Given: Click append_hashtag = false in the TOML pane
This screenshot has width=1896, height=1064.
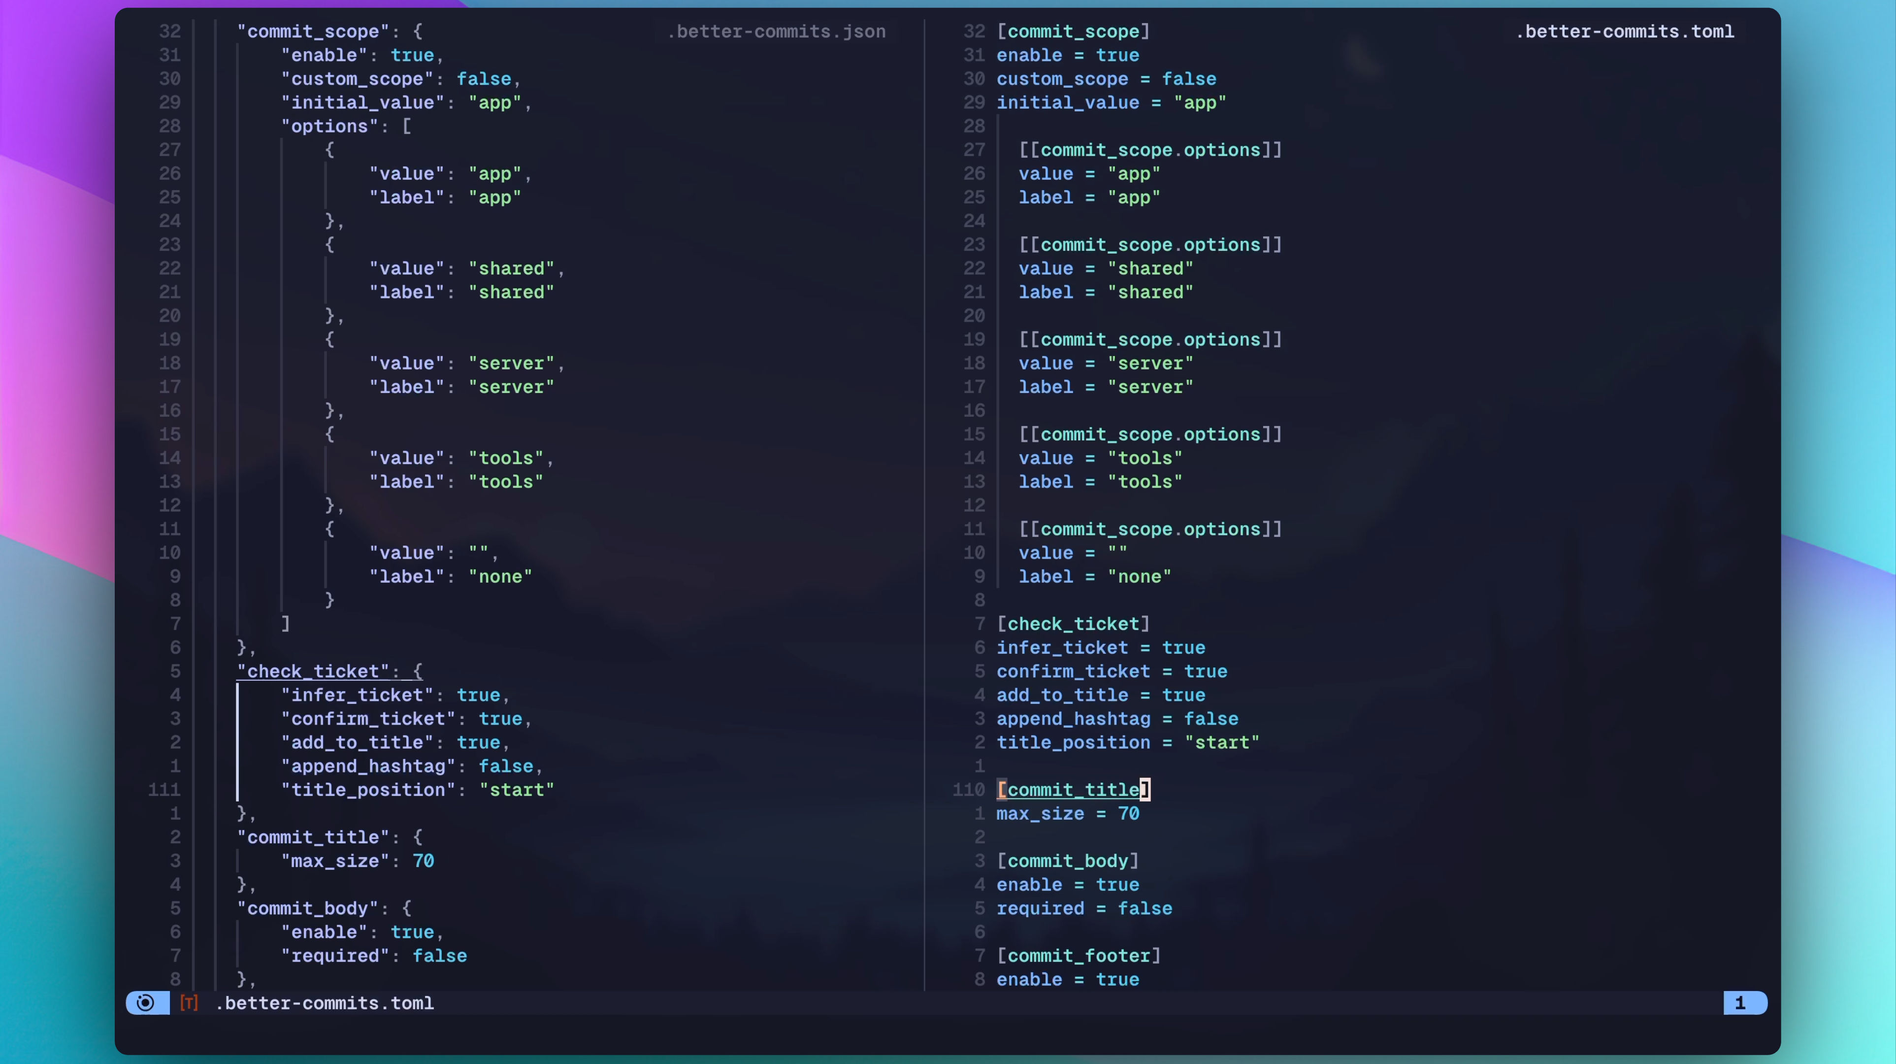Looking at the screenshot, I should [1117, 719].
